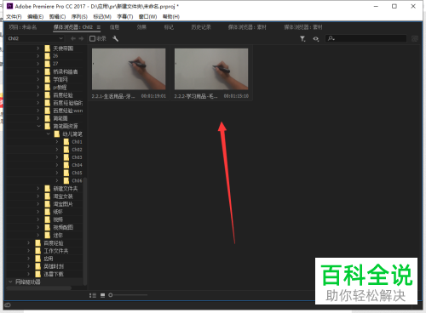Click the Premiere Pro logo in the title bar

click(9, 6)
